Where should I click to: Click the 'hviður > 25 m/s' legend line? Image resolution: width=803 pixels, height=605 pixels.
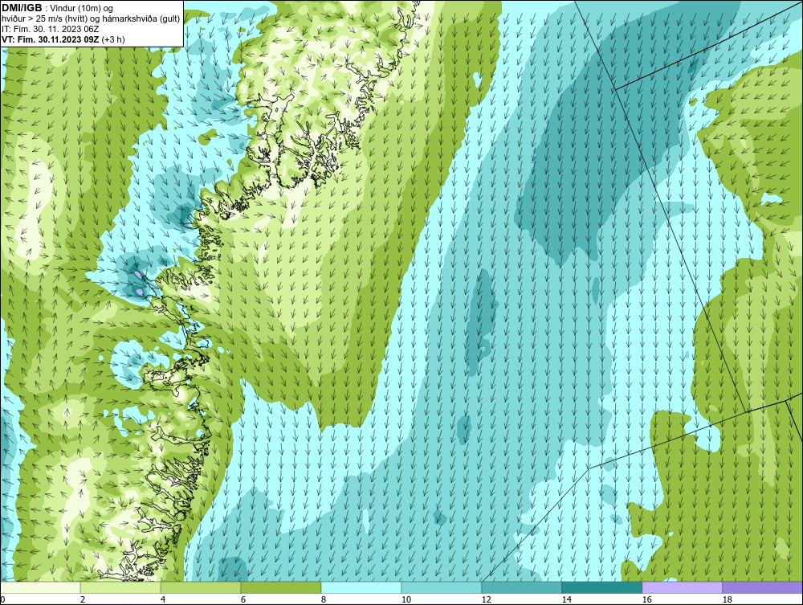(x=91, y=19)
